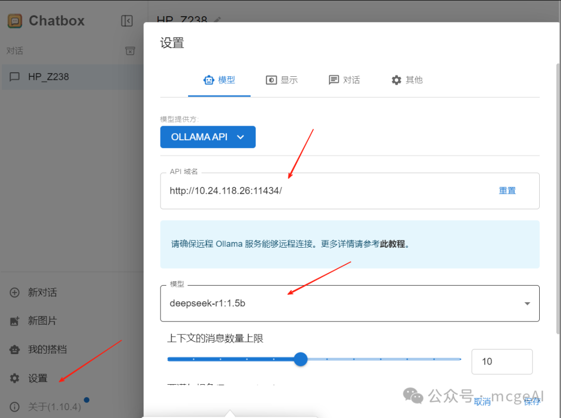561x418 pixels.
Task: Rename HP_Z238 using the pencil icon
Action: [x=217, y=20]
